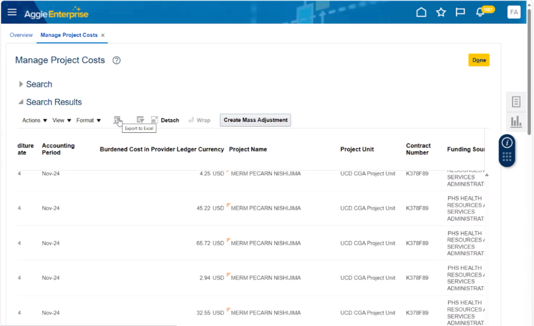Open the analytics bar chart panel icon
Image resolution: width=534 pixels, height=326 pixels.
[516, 121]
